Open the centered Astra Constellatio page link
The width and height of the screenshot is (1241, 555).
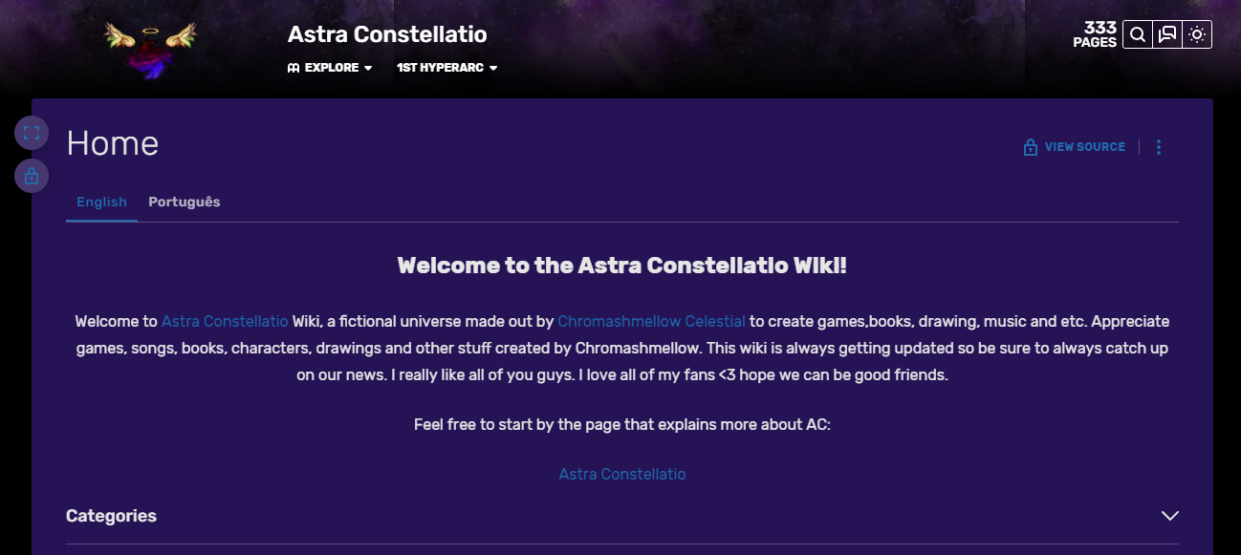click(x=622, y=474)
